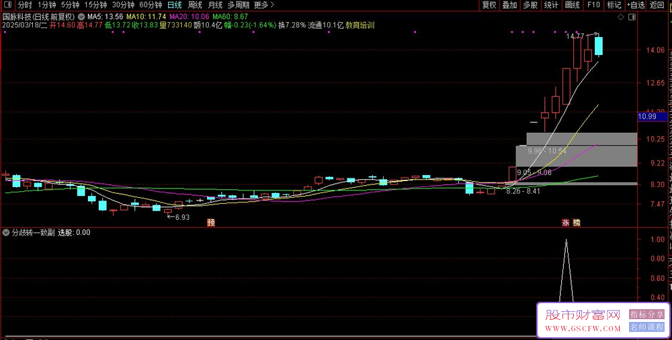Open the 多周期 multi-period view

pos(239,5)
